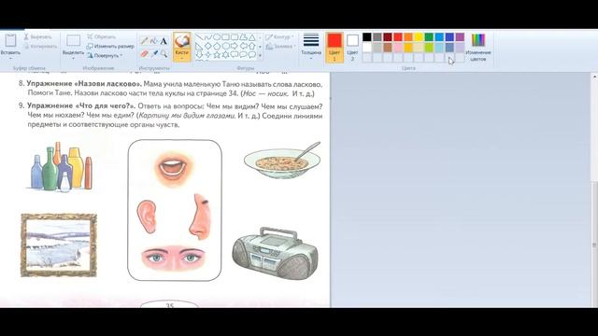Select the Oval callout shape
The height and width of the screenshot is (336, 598).
point(243,55)
